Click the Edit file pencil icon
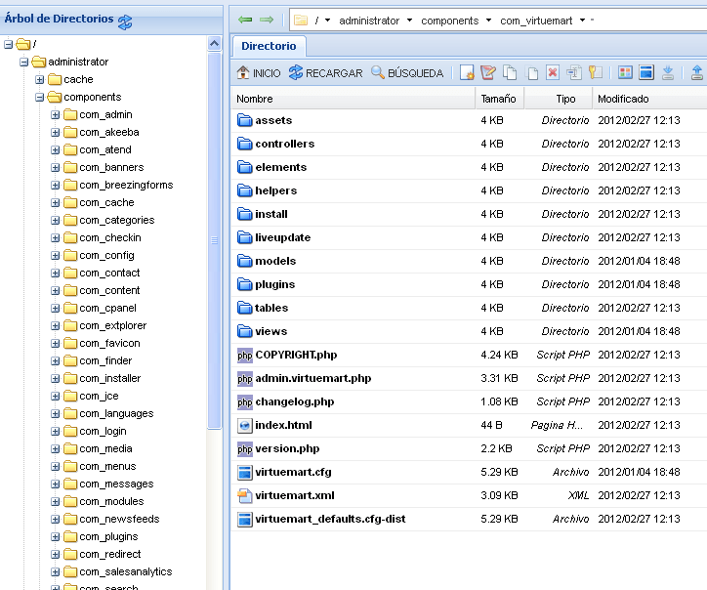This screenshot has width=707, height=590. click(488, 72)
